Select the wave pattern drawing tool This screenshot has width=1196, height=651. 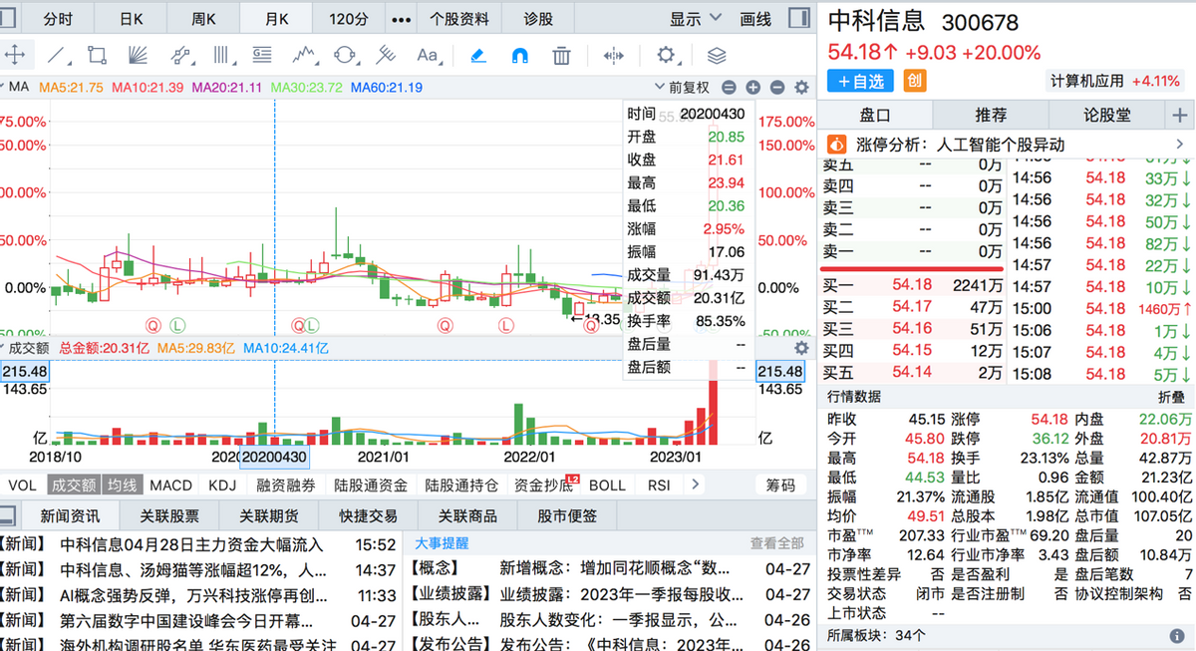tap(304, 55)
